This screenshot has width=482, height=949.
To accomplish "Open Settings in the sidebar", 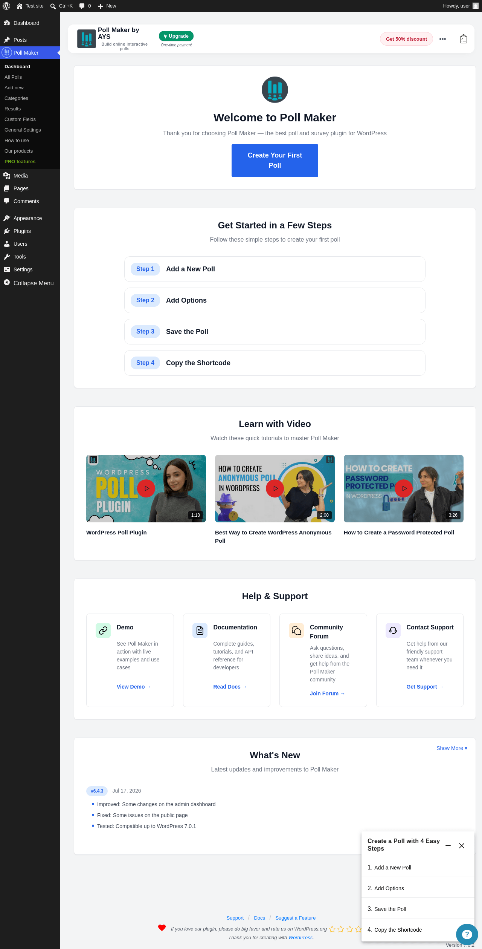I will [x=30, y=269].
